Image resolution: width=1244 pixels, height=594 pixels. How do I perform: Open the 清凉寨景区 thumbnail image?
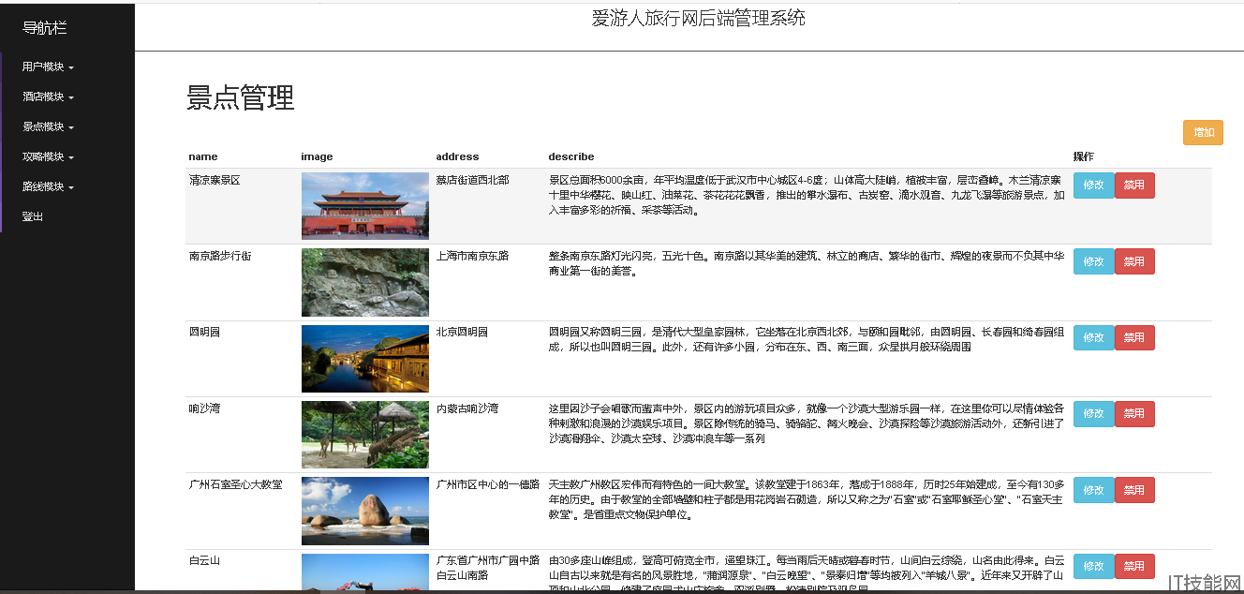pos(365,206)
